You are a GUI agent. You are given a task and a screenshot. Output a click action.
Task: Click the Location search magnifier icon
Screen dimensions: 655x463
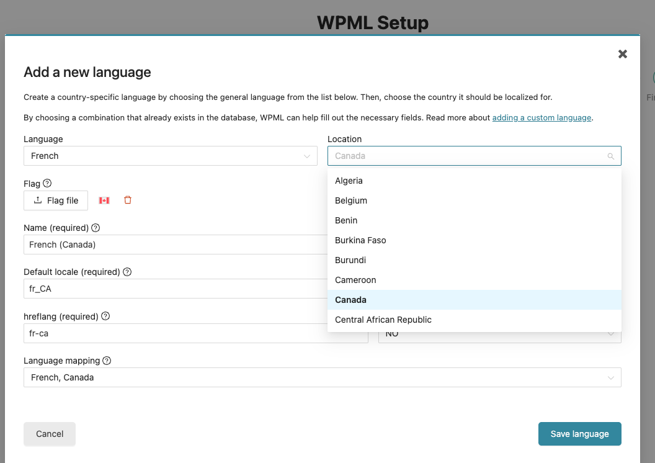point(610,156)
